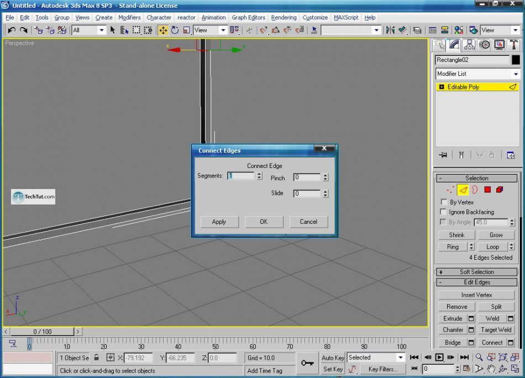The width and height of the screenshot is (525, 378).
Task: Undo the last action in the toolbar
Action: coord(12,30)
